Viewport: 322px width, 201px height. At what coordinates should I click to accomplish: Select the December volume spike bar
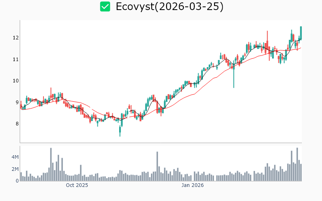157,166
